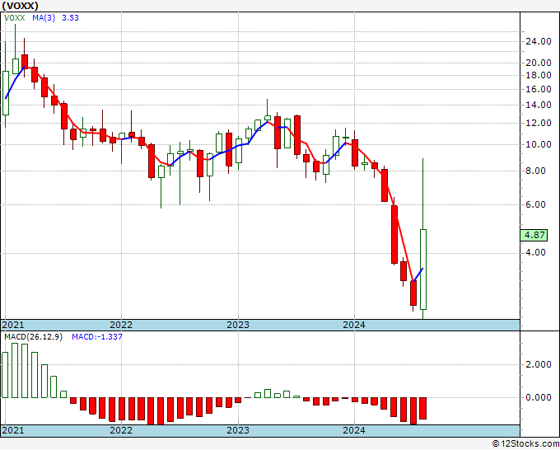Click the MACD(26,12,9) indicator label

[x=33, y=337]
